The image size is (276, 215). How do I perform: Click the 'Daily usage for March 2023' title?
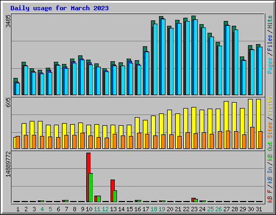pos(59,8)
